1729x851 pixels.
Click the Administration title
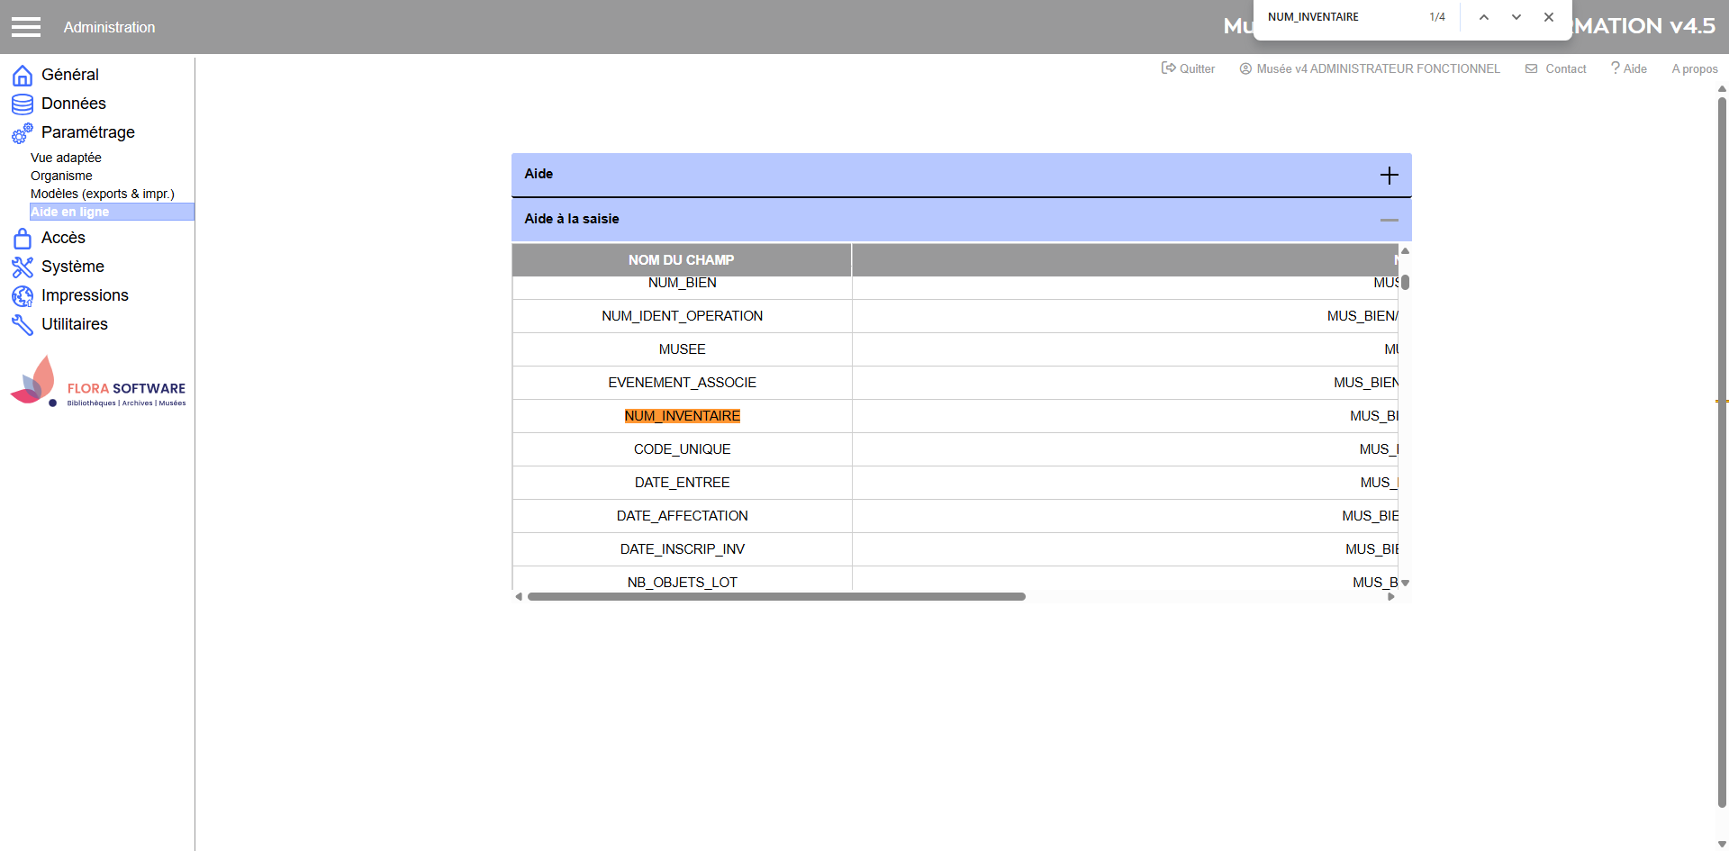[x=109, y=27]
